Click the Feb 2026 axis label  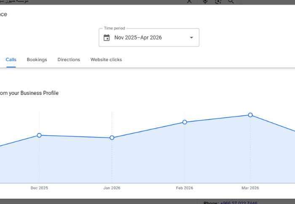[185, 188]
